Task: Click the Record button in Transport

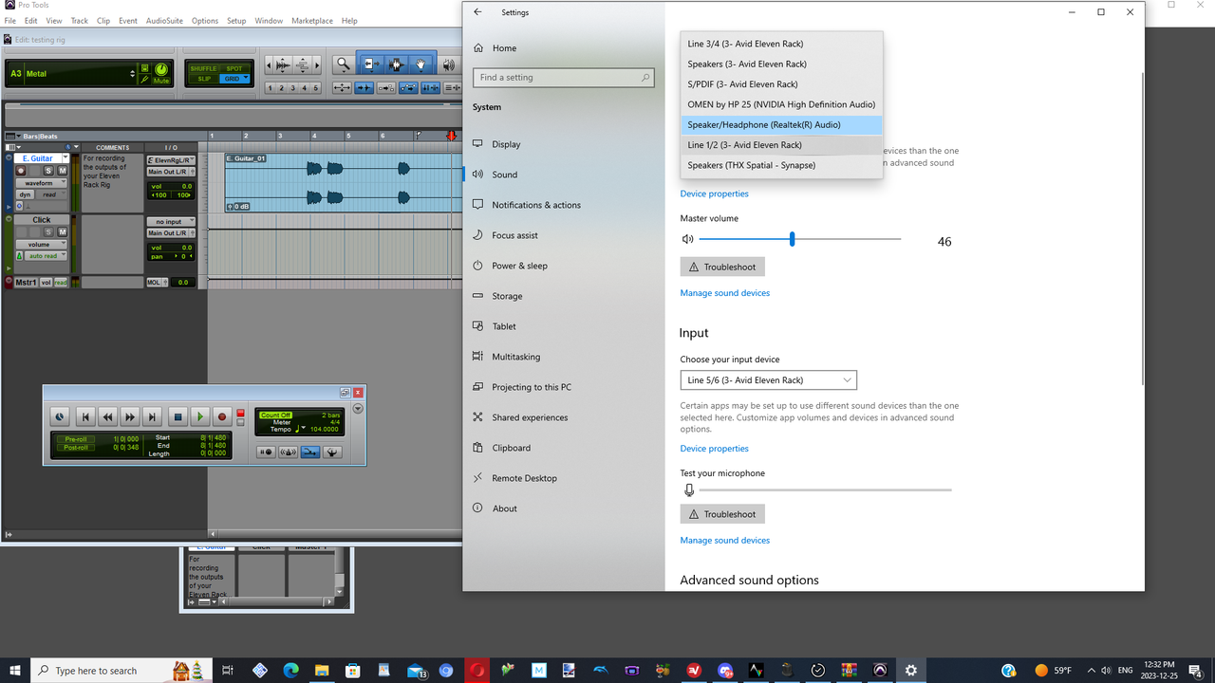Action: [222, 416]
